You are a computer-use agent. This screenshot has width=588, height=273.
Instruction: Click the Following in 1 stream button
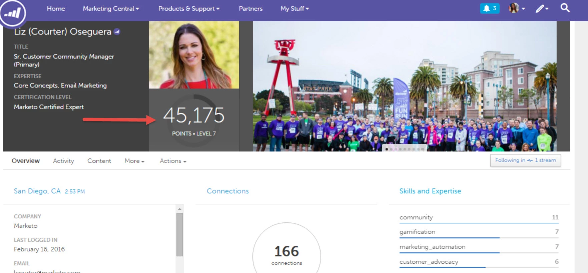[x=525, y=160]
